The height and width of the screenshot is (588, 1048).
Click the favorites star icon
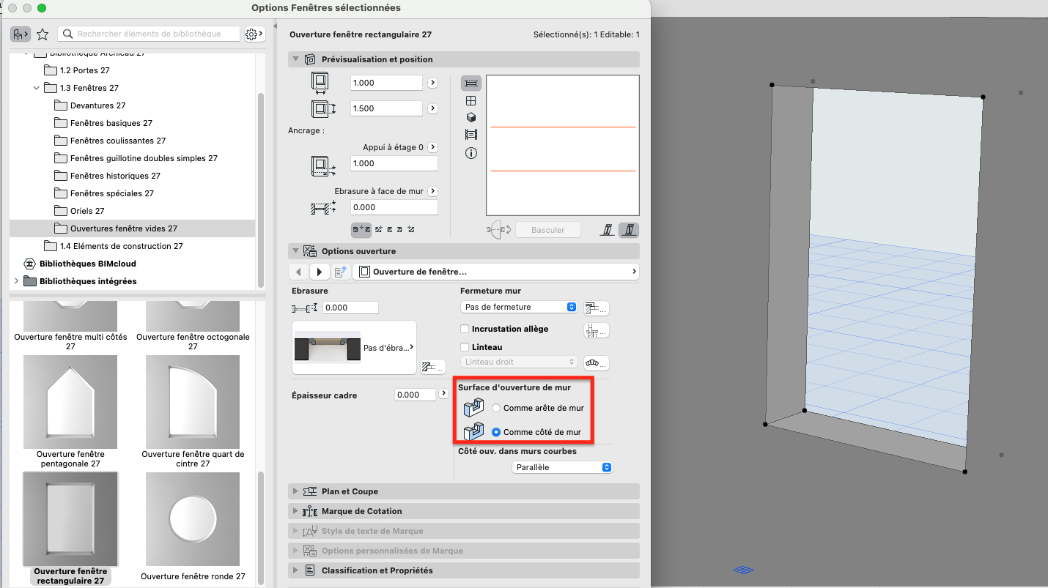point(43,34)
